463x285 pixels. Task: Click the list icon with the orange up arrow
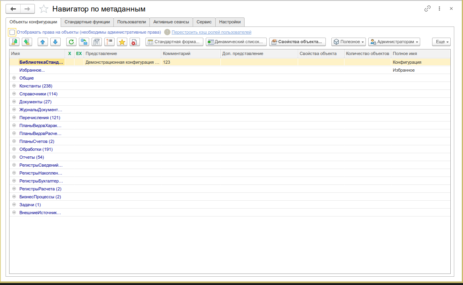coord(109,42)
